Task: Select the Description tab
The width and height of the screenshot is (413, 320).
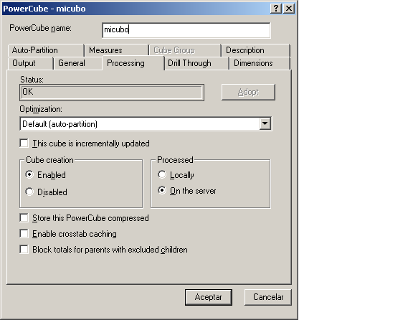Action: [256, 50]
